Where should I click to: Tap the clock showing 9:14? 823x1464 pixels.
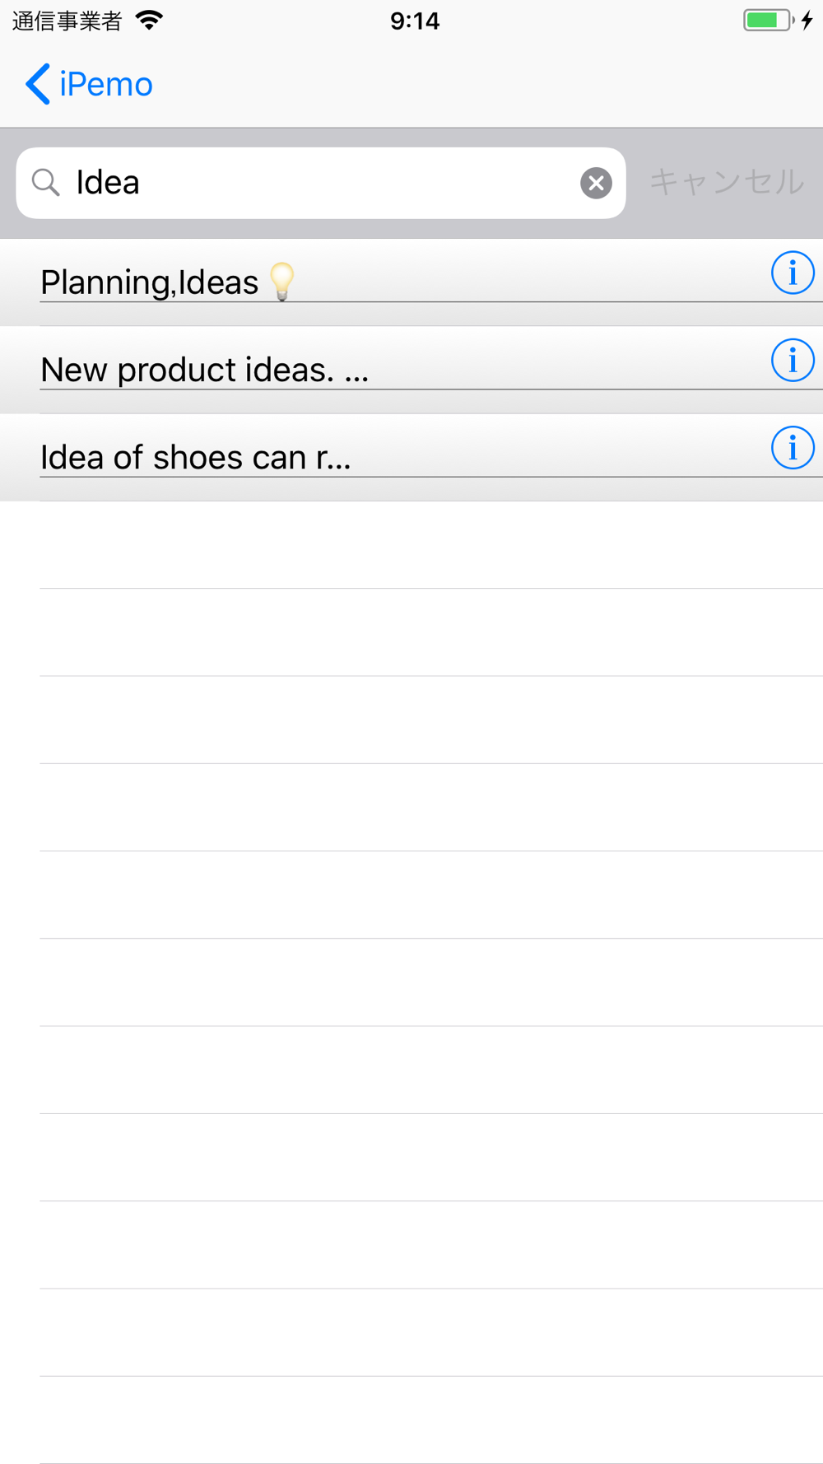[415, 21]
